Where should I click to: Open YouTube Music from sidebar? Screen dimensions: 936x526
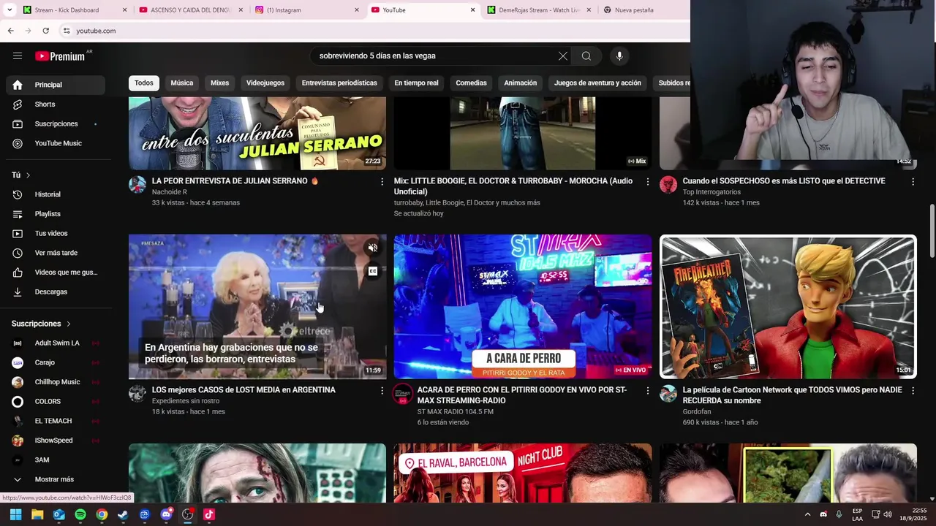coord(56,143)
